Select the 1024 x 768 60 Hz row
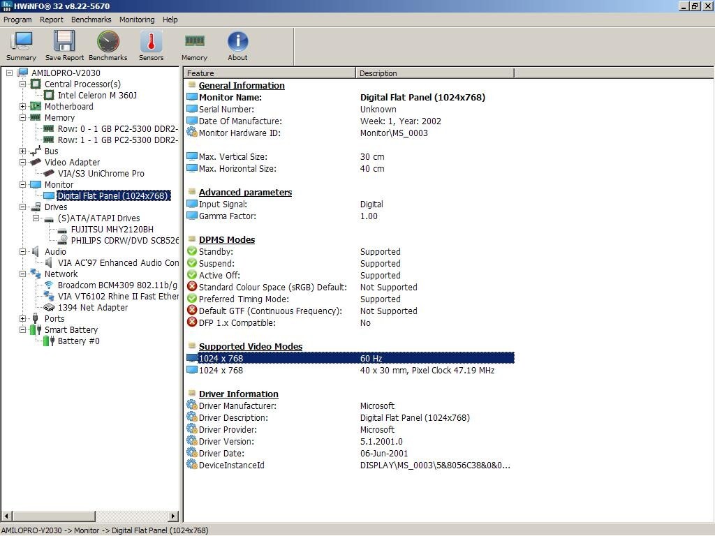Viewport: 715px width, 536px height. click(351, 358)
